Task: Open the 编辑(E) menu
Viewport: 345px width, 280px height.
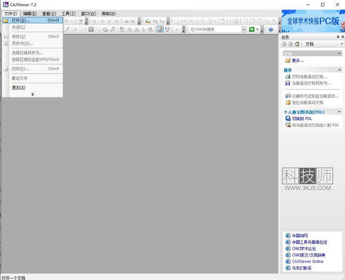Action: [x=30, y=13]
